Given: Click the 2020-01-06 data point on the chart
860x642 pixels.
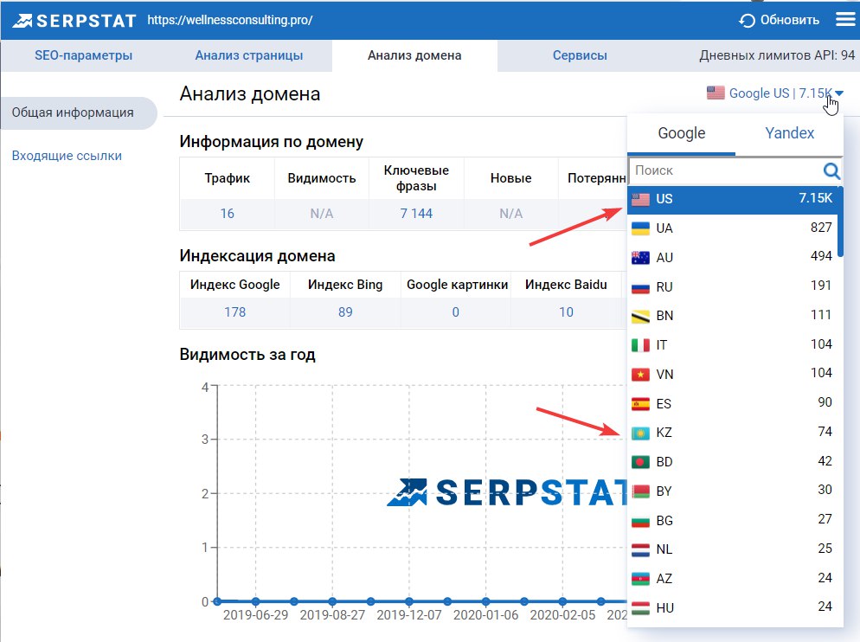Looking at the screenshot, I should [485, 601].
